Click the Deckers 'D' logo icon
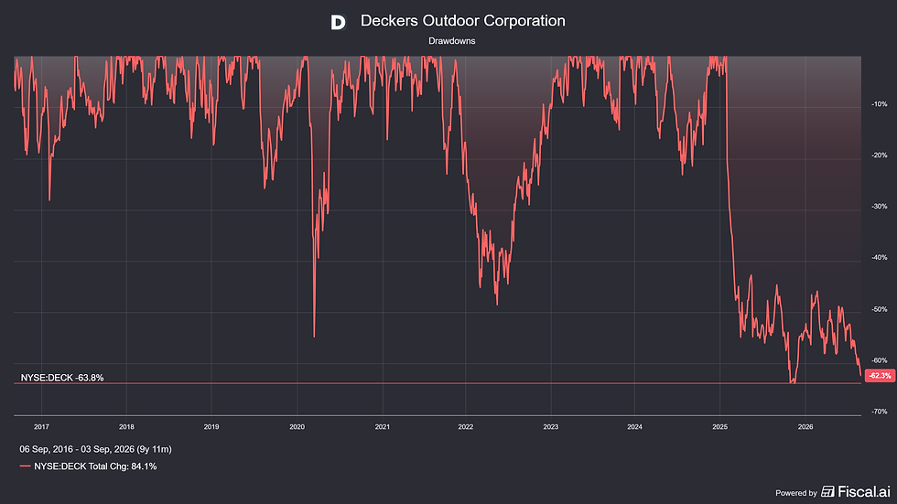 [x=338, y=22]
